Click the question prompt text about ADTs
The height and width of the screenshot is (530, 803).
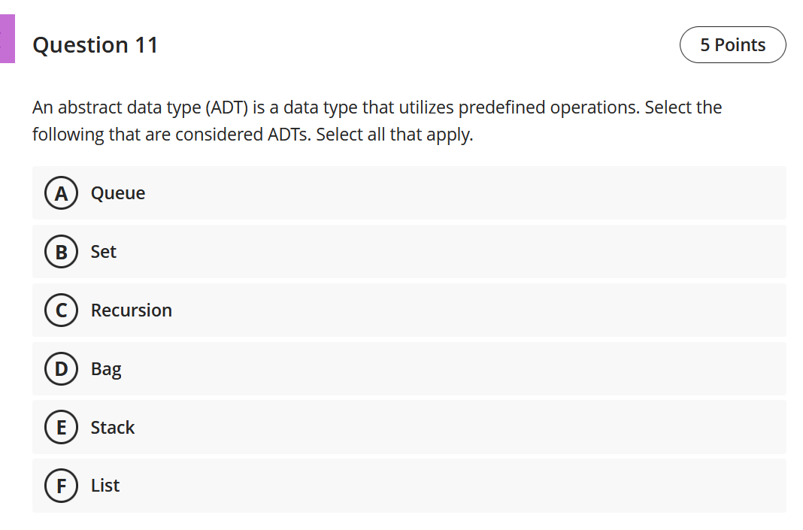[376, 120]
